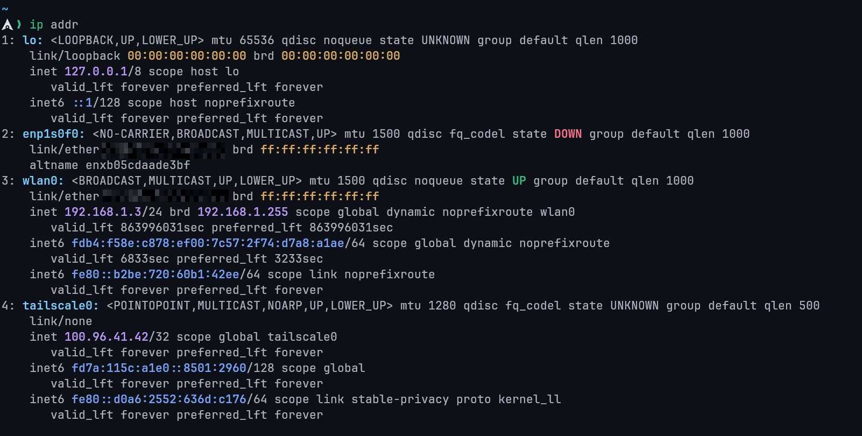Screen dimensions: 862x436
Task: Select the "addr" command argument
Action: point(65,25)
